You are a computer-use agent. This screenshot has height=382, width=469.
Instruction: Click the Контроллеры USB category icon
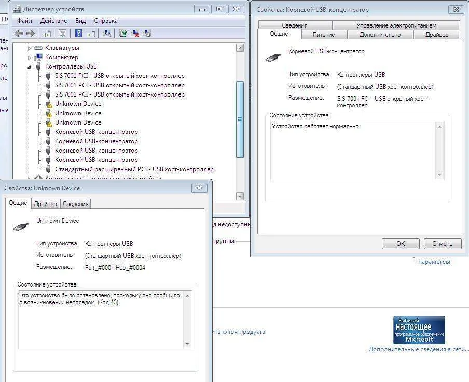pyautogui.click(x=38, y=66)
